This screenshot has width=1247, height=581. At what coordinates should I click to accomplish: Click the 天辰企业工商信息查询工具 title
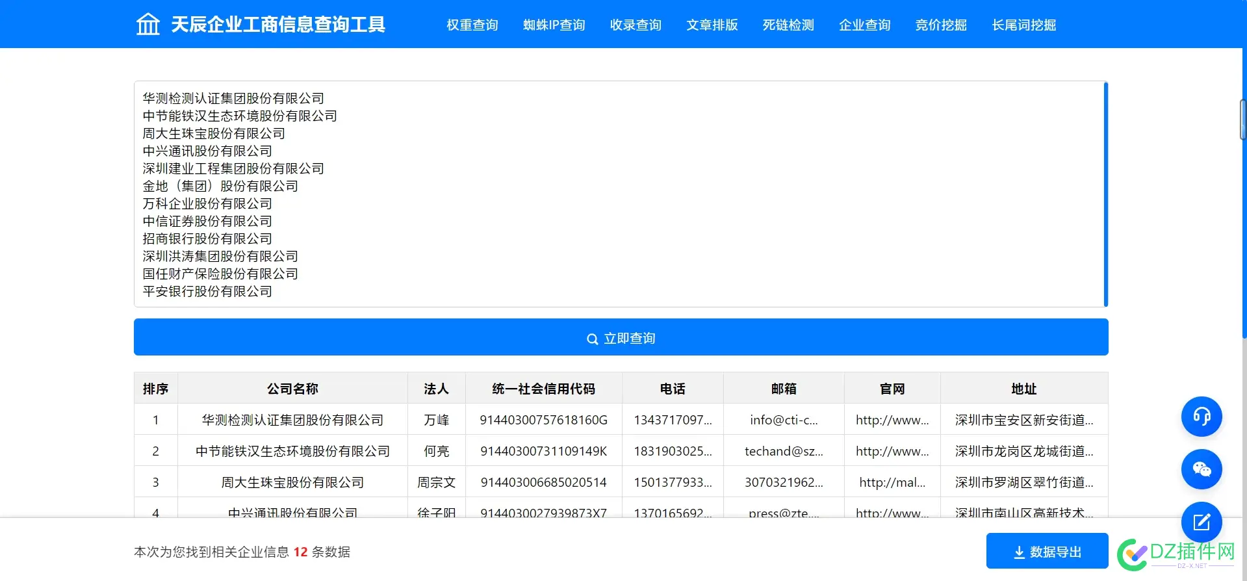[x=278, y=25]
